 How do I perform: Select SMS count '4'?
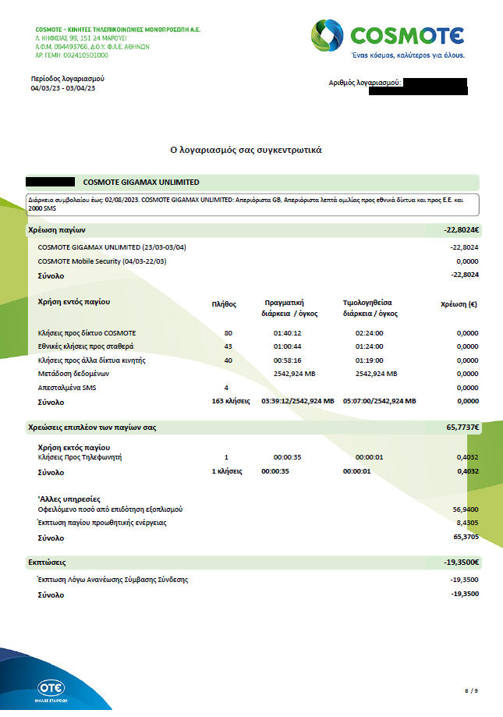point(227,388)
